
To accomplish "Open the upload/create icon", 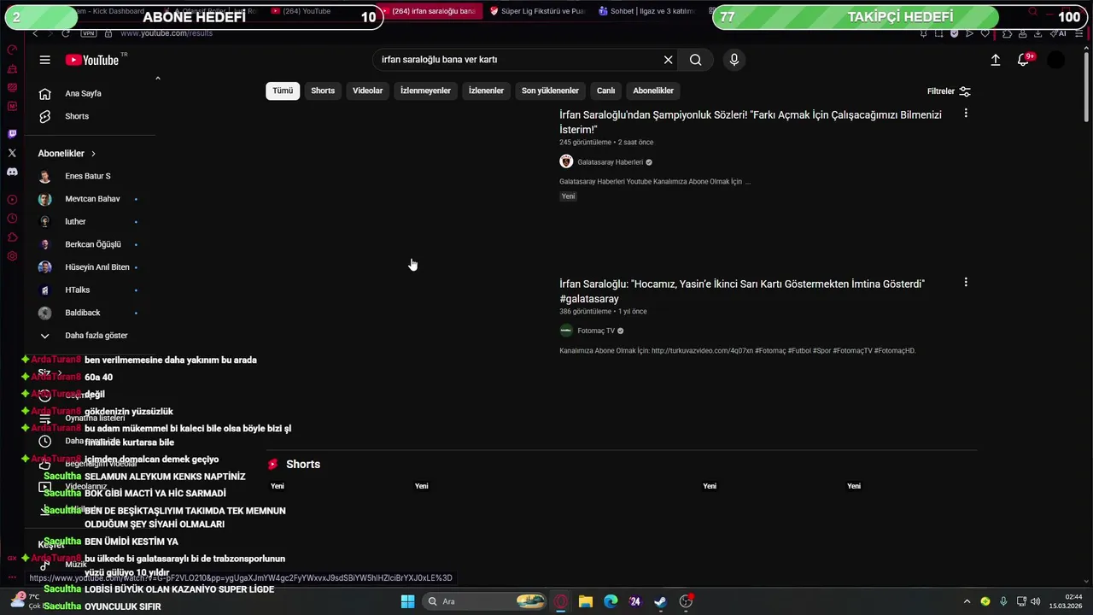I will point(995,60).
